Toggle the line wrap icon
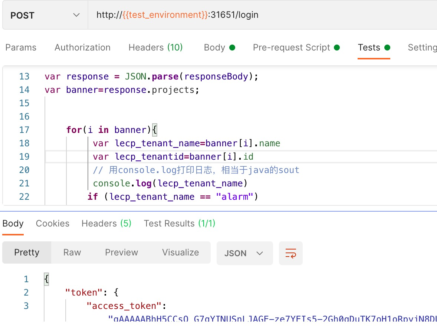Image resolution: width=437 pixels, height=326 pixels. (291, 253)
